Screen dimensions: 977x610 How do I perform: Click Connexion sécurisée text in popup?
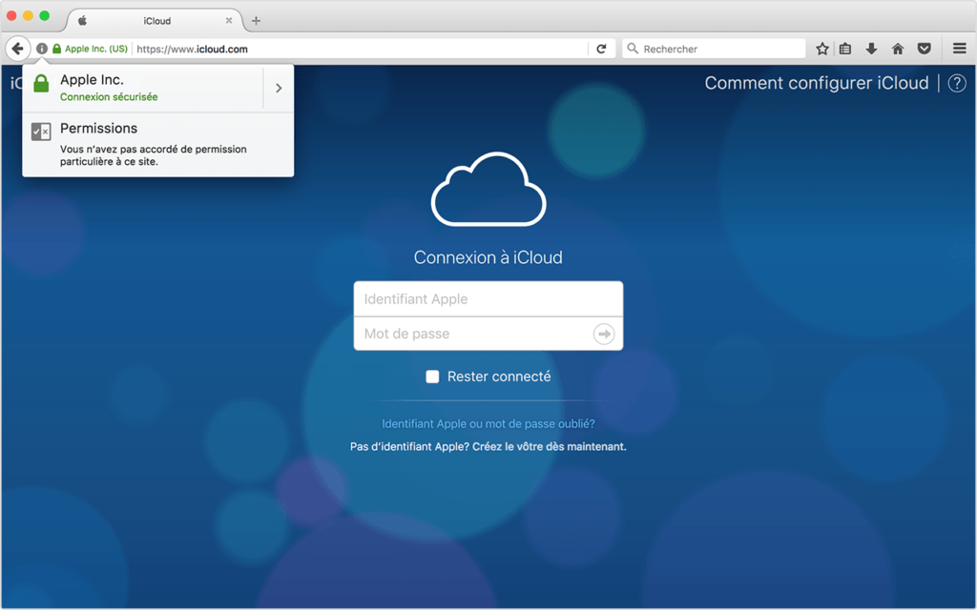coord(109,97)
